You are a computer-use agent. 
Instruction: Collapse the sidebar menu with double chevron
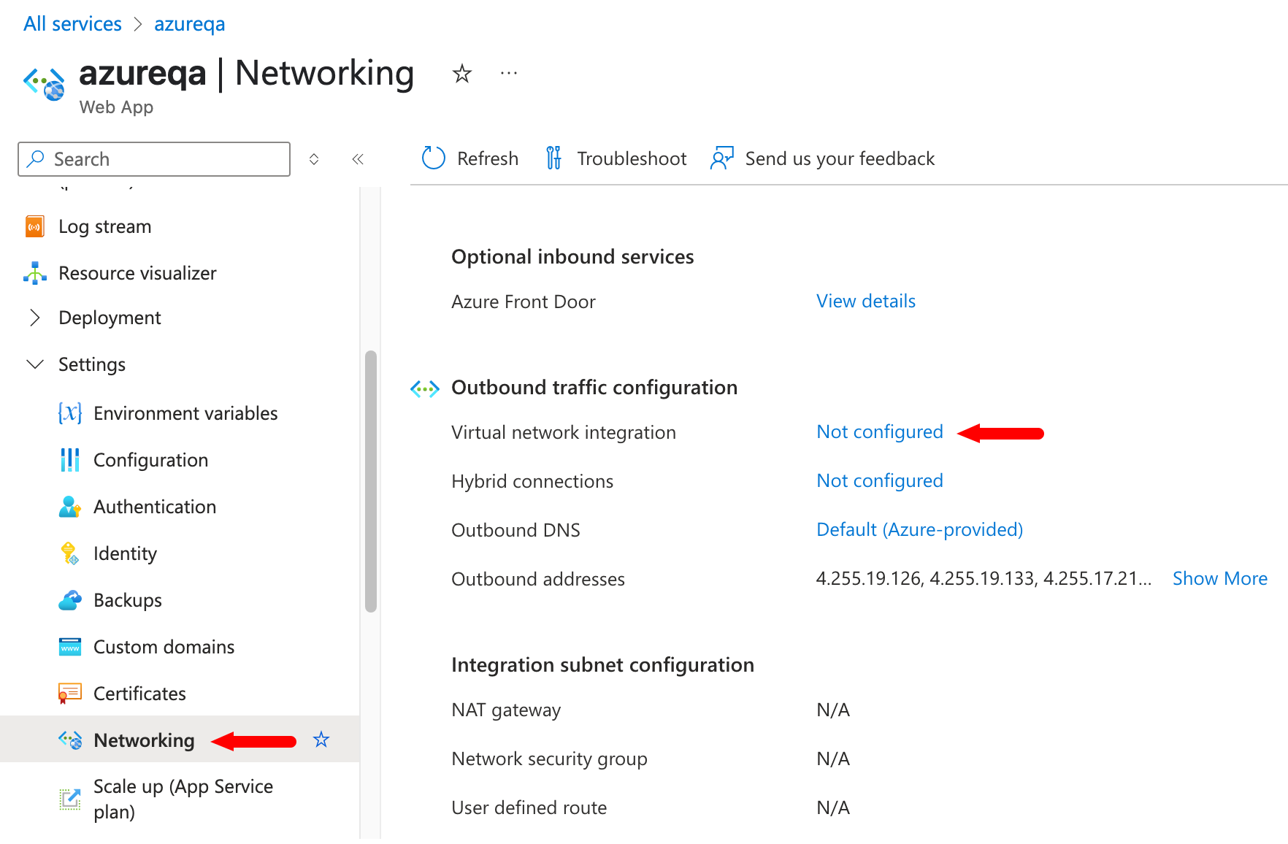(x=358, y=159)
